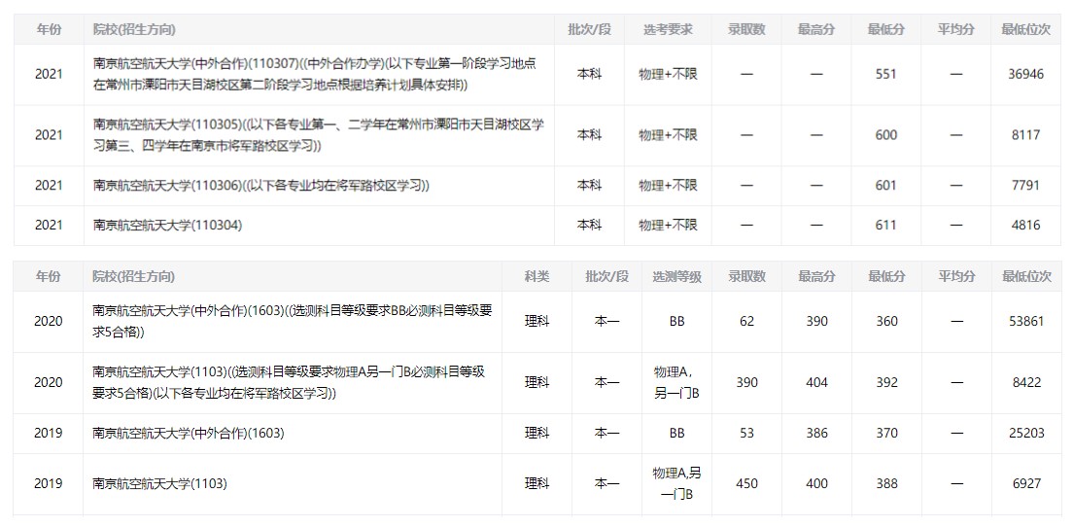This screenshot has height=527, width=1073.
Task: Click the lowest rank value 25203
Action: 1025,433
